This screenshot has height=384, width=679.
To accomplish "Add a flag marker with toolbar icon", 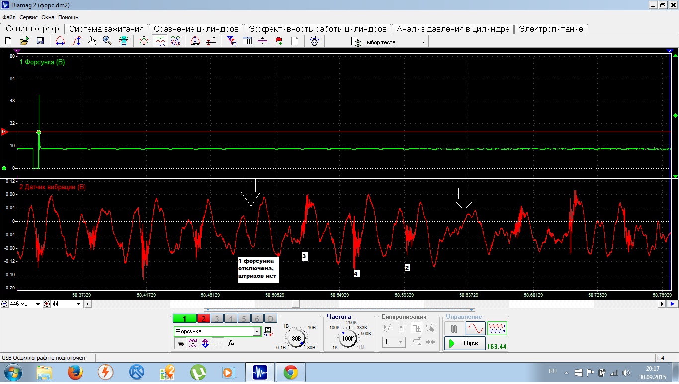I will pyautogui.click(x=279, y=41).
